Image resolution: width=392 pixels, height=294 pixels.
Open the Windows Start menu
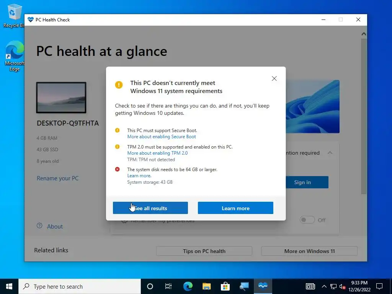coord(9,286)
